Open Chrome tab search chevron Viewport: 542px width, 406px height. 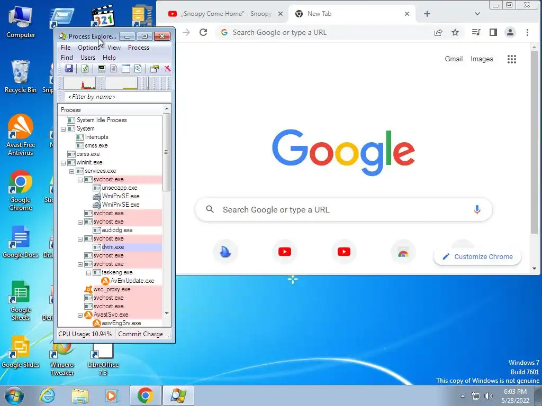477,14
